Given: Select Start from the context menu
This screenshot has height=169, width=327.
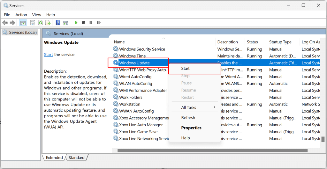Looking at the screenshot, I should click(185, 69).
